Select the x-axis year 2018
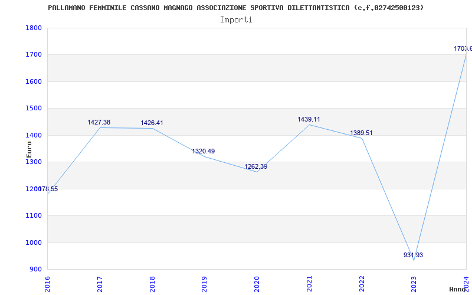The height and width of the screenshot is (295, 472). click(152, 284)
